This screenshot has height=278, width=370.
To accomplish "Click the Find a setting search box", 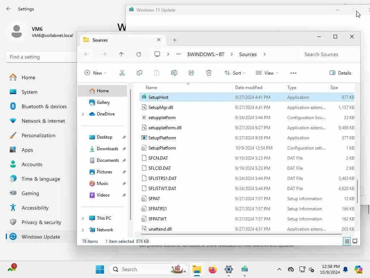I will pos(42,57).
